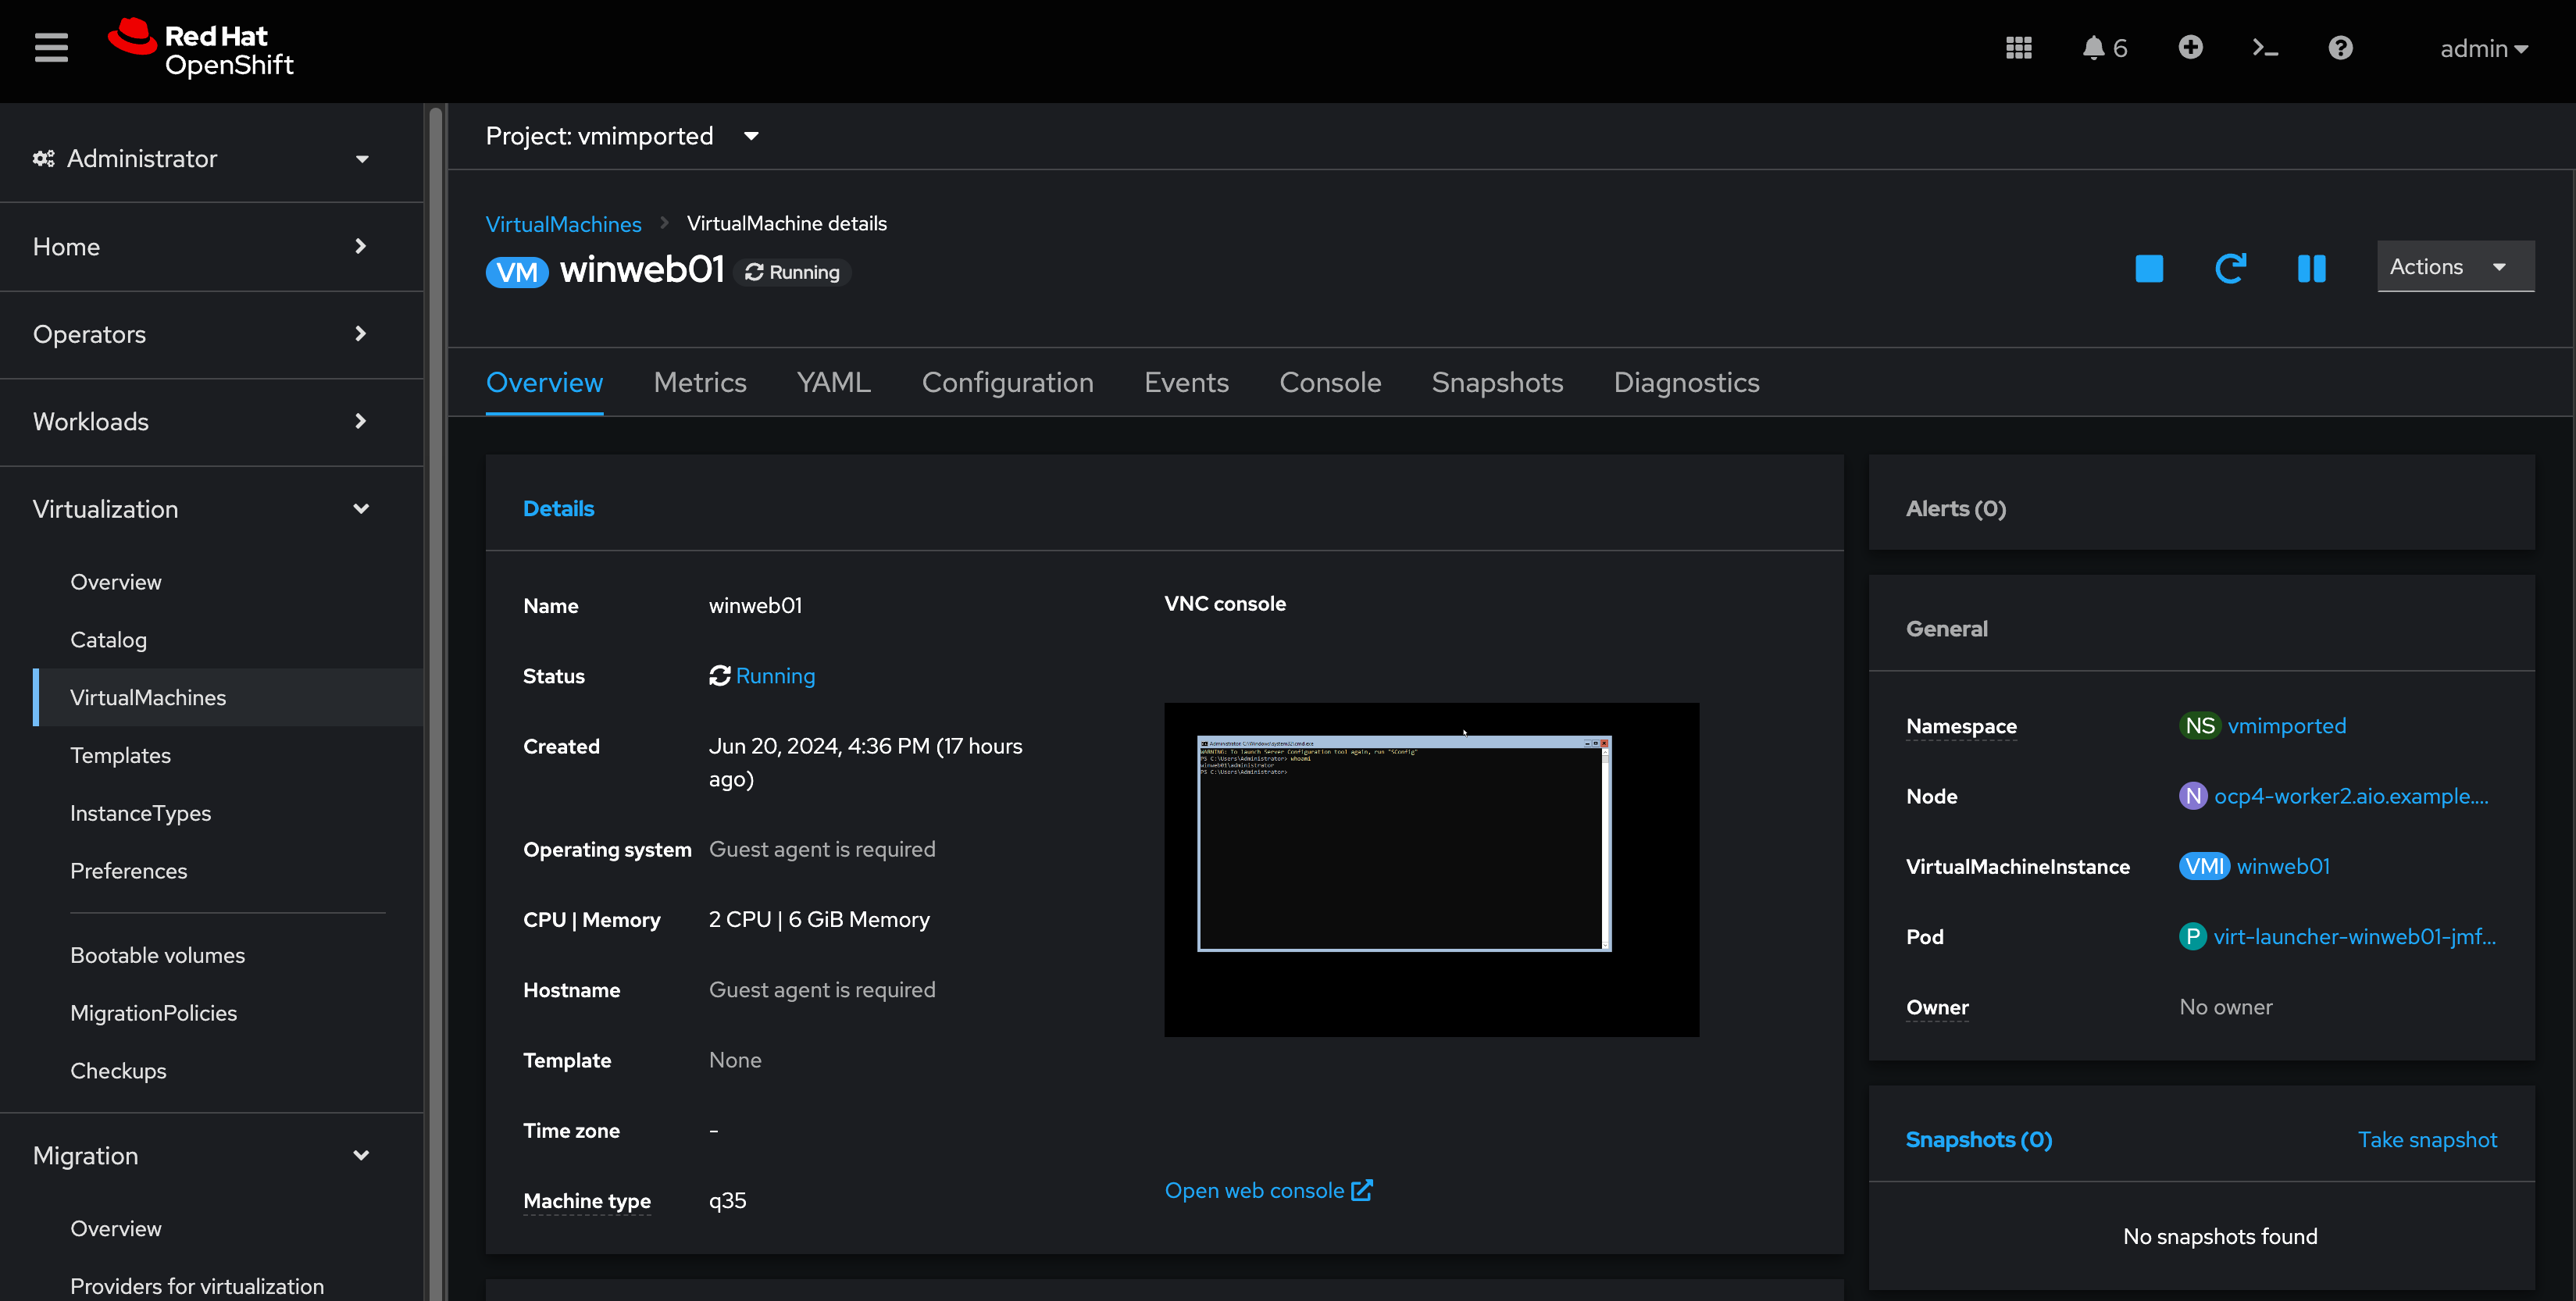2576x1301 pixels.
Task: Open the application launcher grid
Action: [2019, 47]
